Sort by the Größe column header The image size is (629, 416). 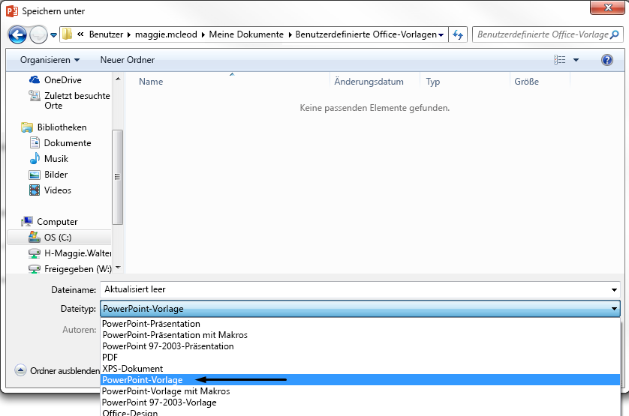tap(527, 82)
